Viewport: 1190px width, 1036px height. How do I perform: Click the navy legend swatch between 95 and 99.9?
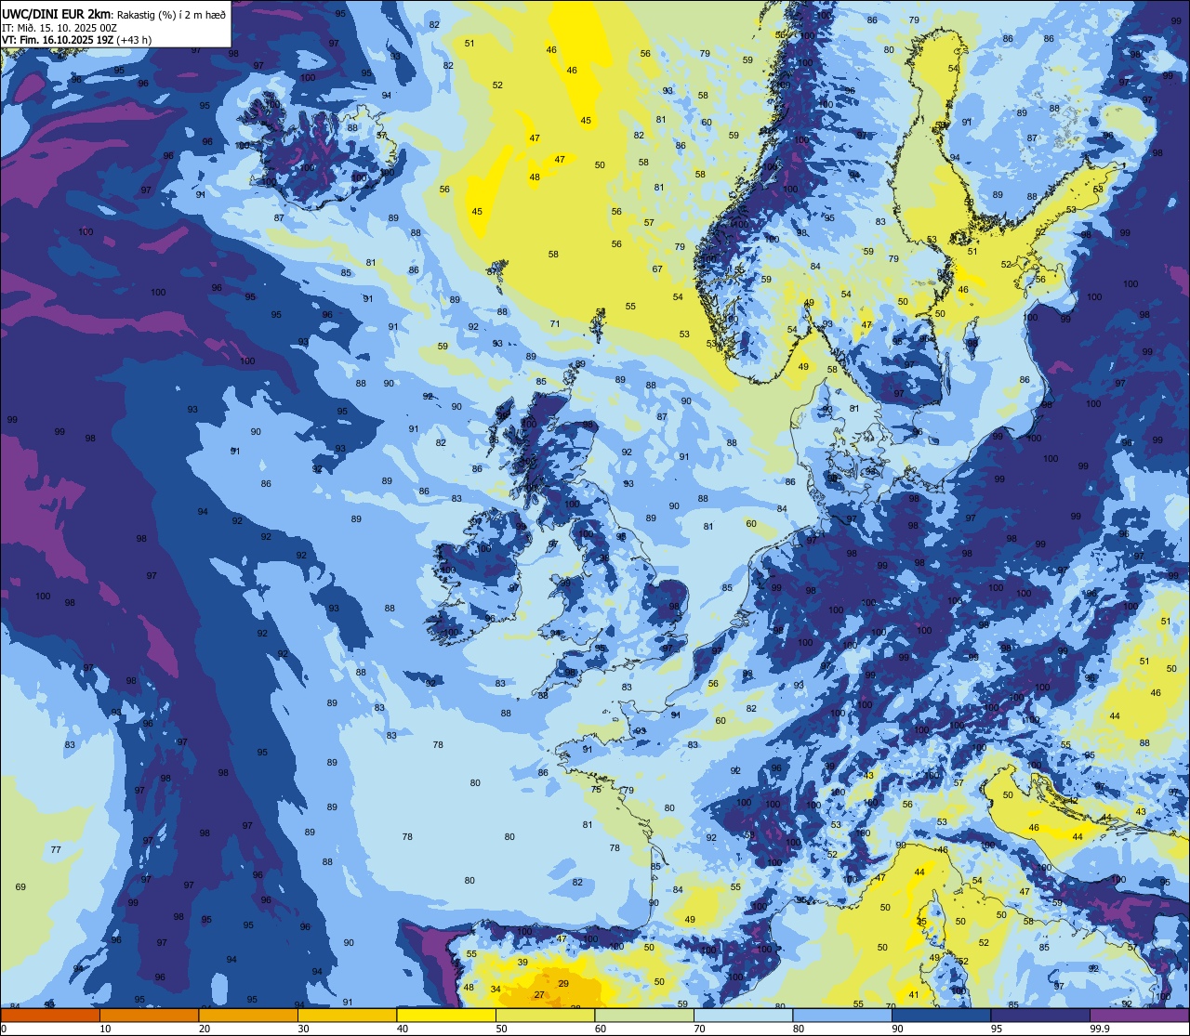coord(1040,1015)
